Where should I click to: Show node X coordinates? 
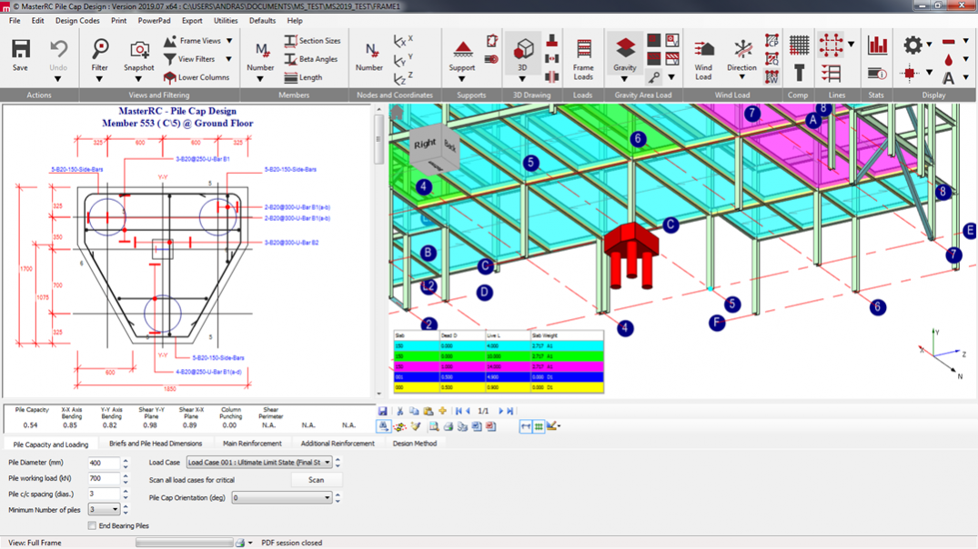point(403,41)
